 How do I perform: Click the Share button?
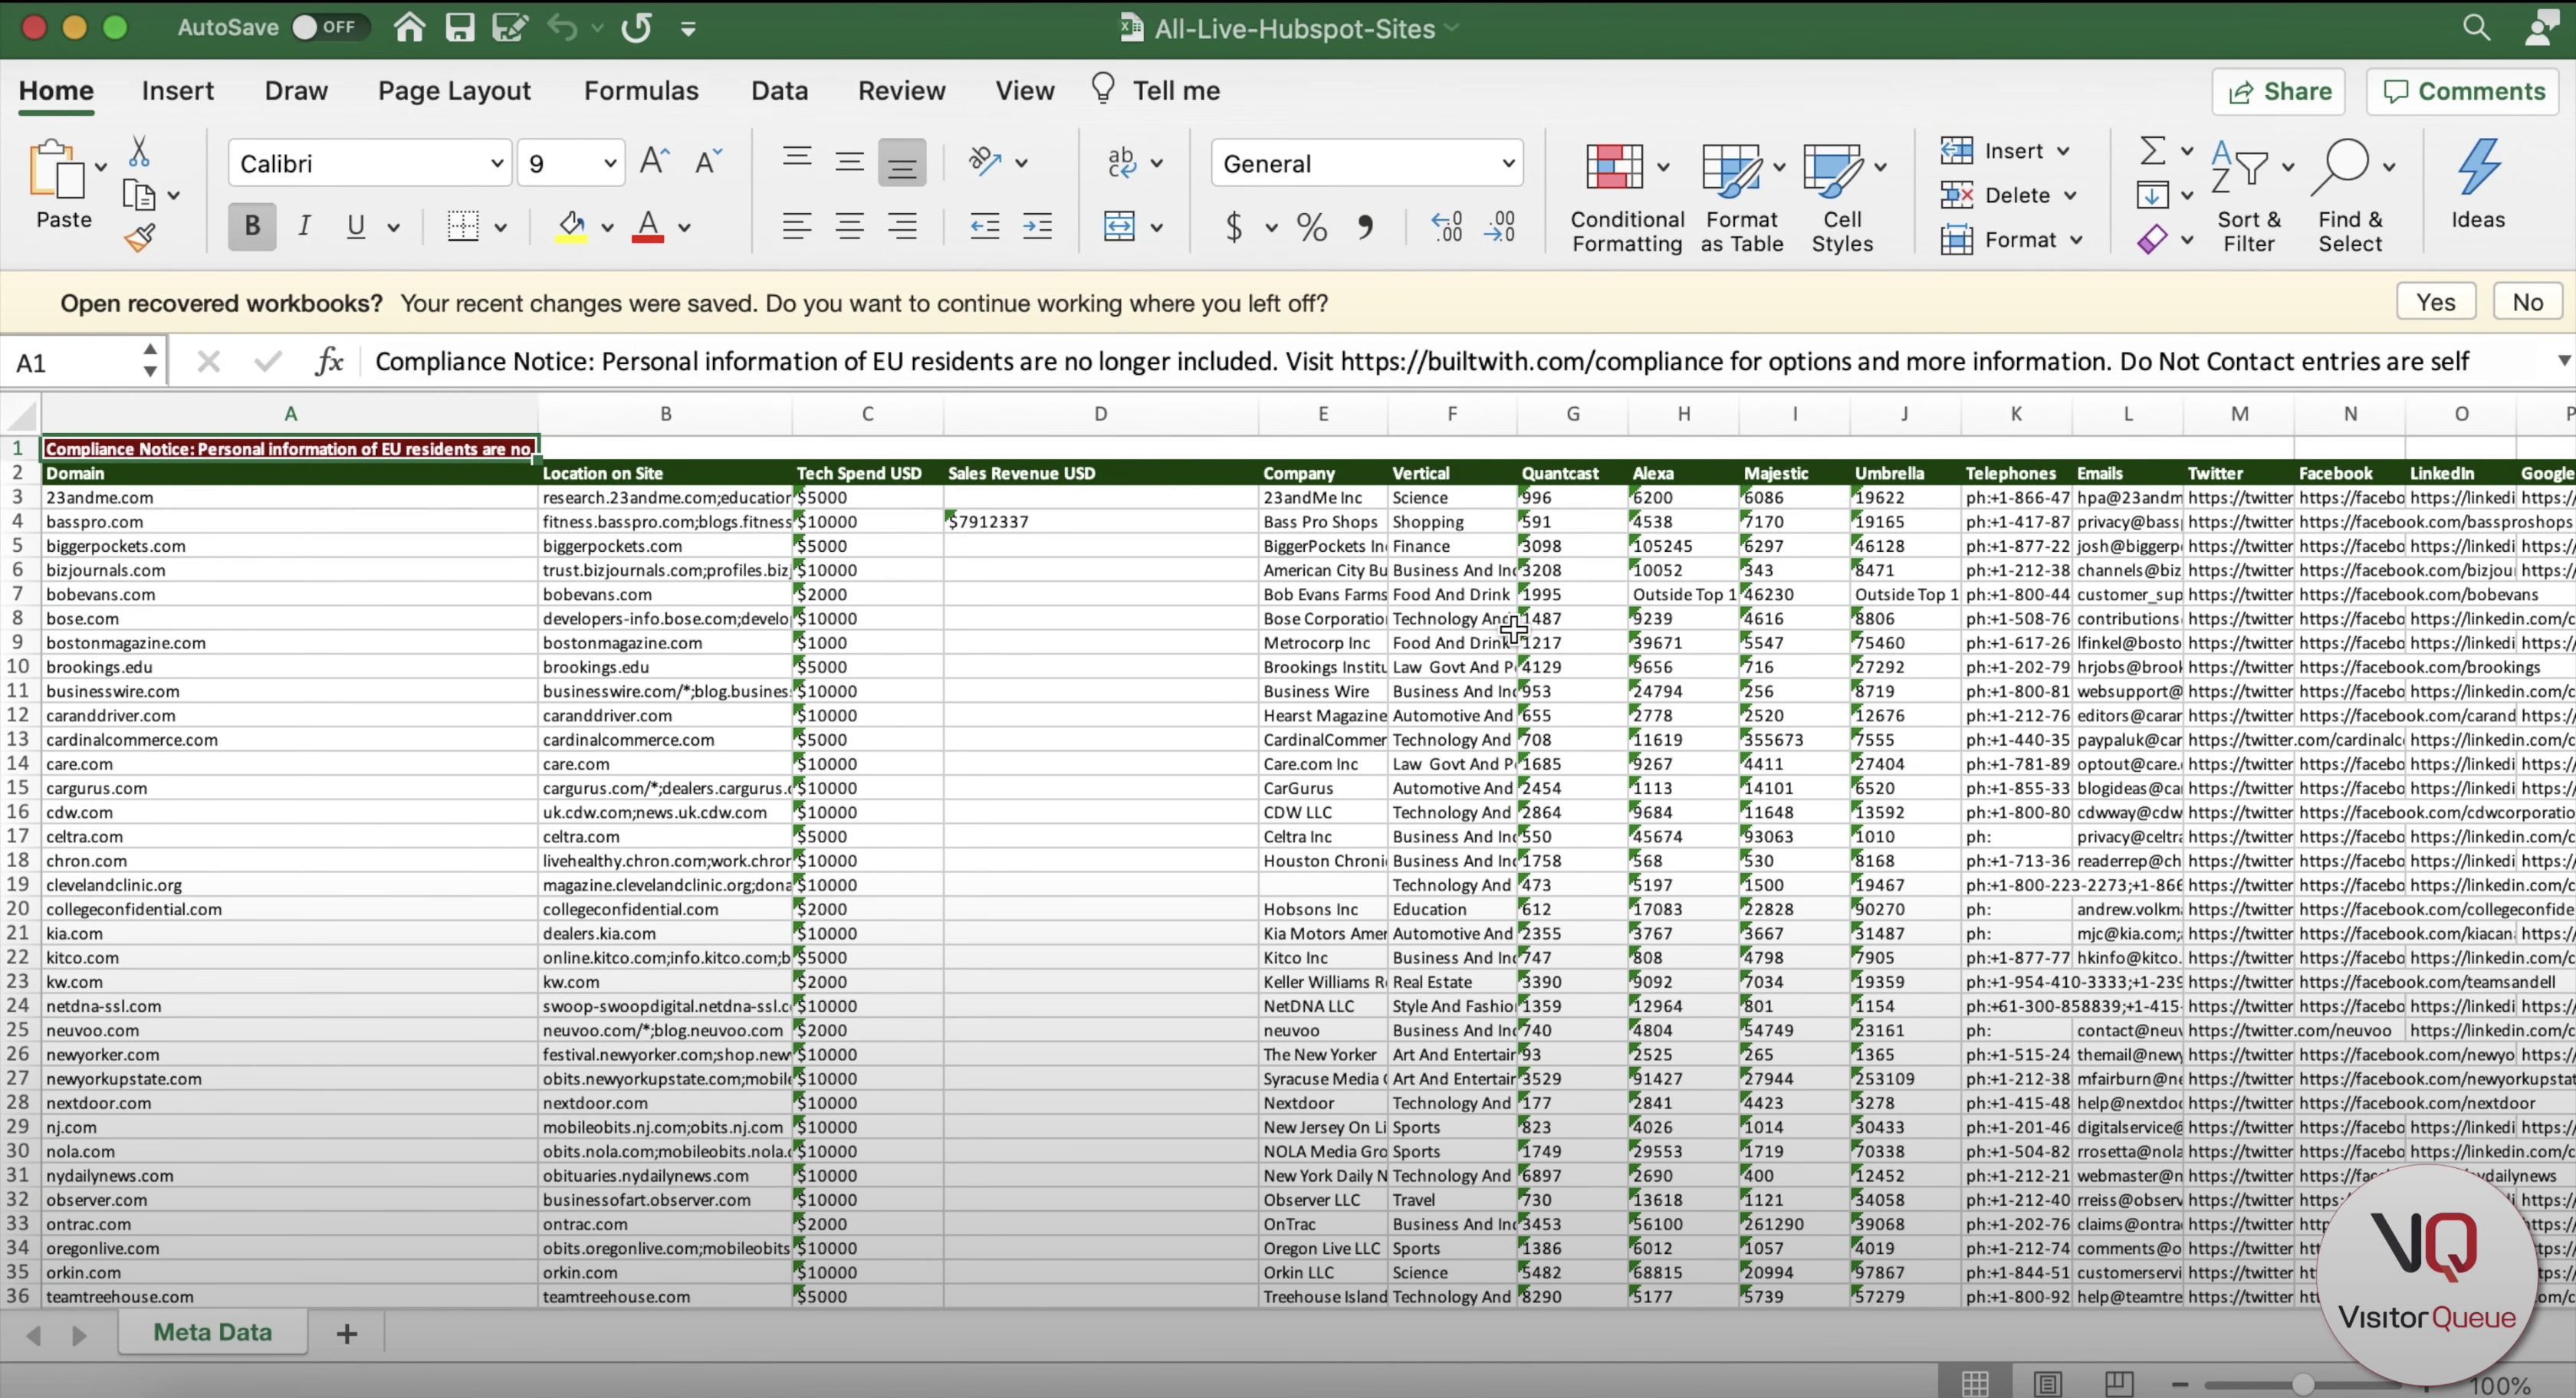click(x=2279, y=91)
